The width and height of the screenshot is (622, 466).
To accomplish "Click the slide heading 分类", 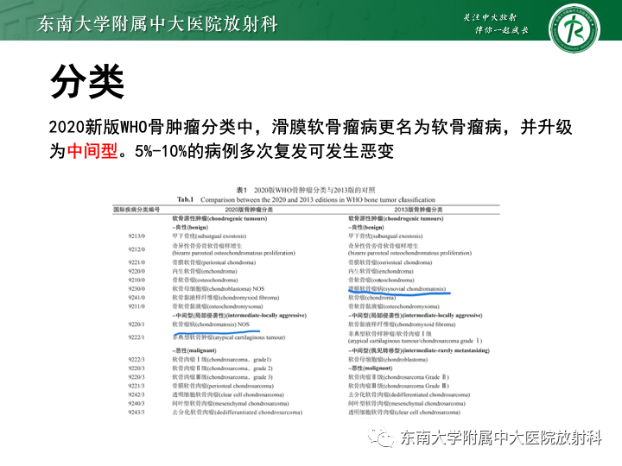I will pos(87,82).
